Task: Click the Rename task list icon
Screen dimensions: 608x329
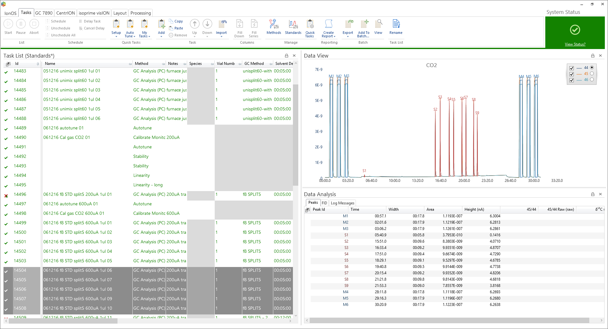Action: 396,27
